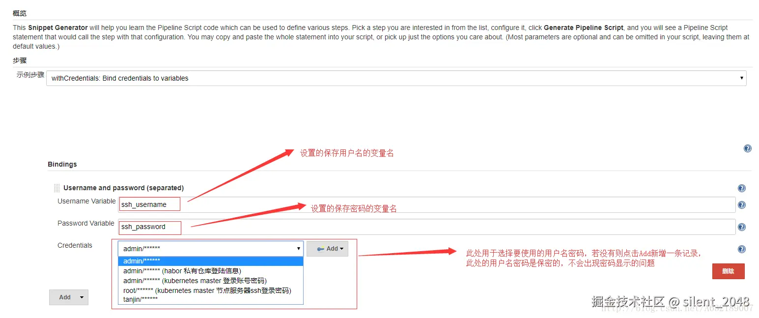Open help icon for Credentials row
The image size is (759, 318).
[x=742, y=249]
